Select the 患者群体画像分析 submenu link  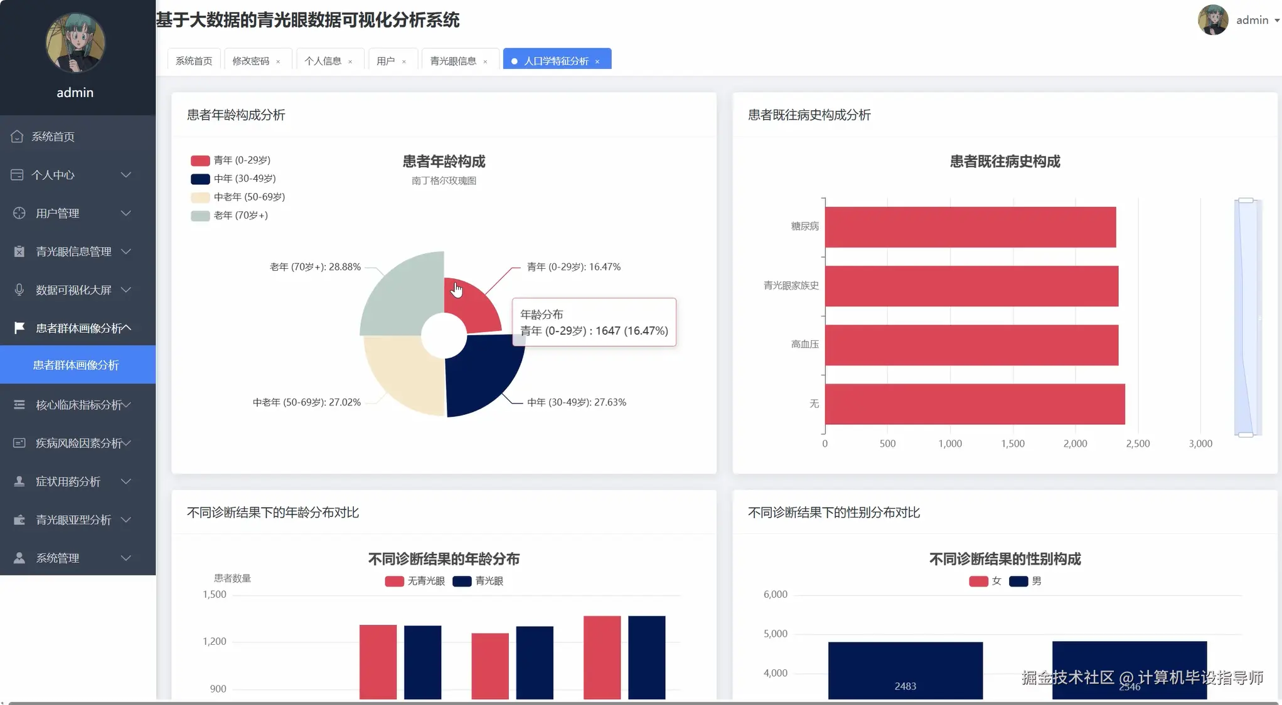[x=76, y=365]
